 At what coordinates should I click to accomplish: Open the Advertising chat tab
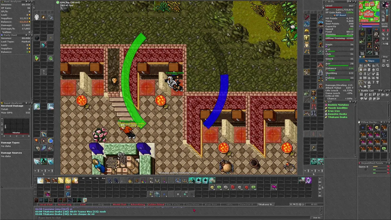[137, 204]
